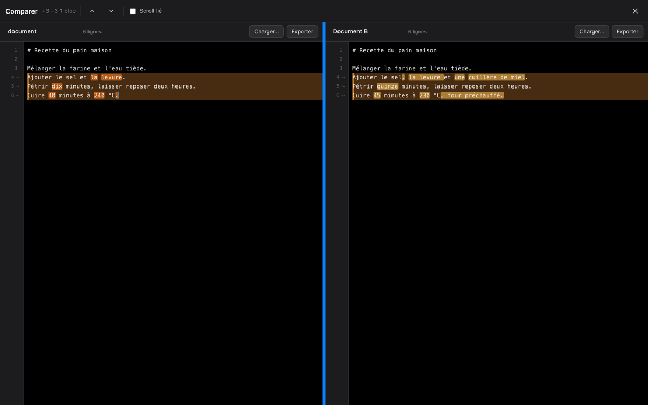Click highlighted 'cuillère de miel' in Document B
This screenshot has width=648, height=405.
496,77
